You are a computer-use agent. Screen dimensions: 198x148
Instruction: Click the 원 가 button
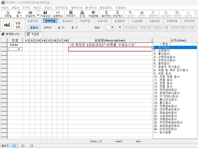(x=74, y=28)
